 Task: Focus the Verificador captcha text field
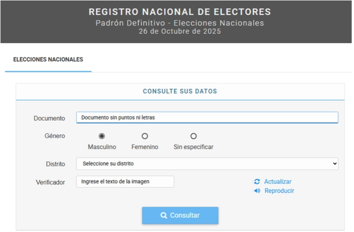click(125, 181)
